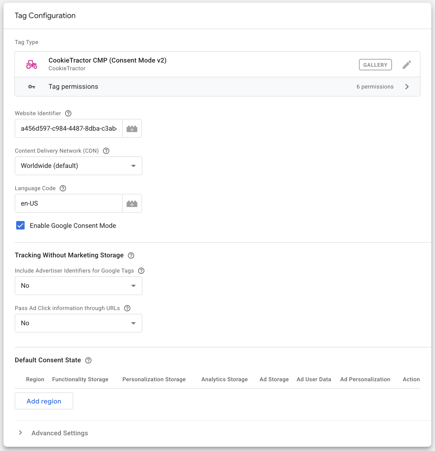Click into the Language Code text field

(x=69, y=203)
